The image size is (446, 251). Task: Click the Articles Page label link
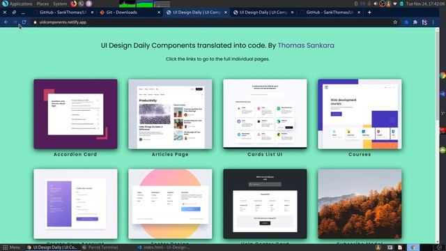170,154
